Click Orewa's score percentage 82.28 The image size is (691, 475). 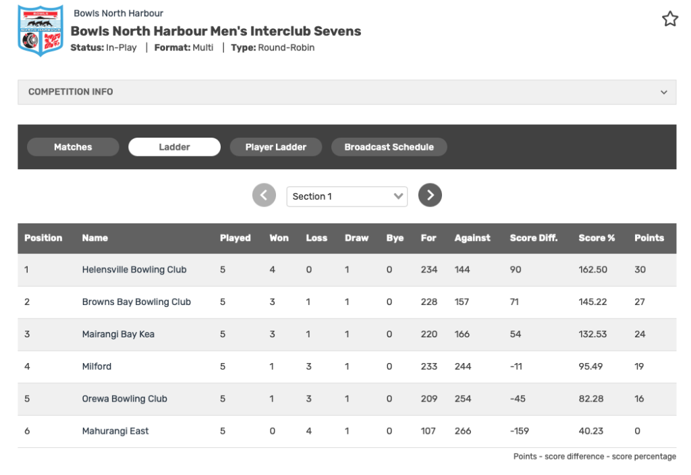[x=591, y=399]
